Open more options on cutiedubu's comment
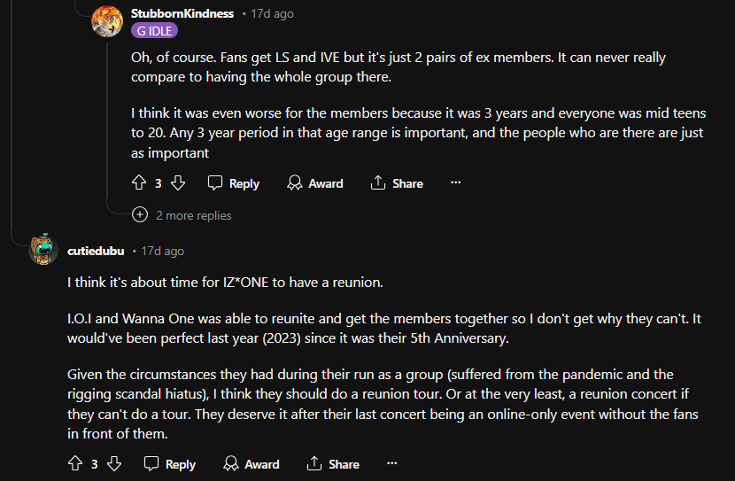The image size is (735, 481). click(x=392, y=464)
